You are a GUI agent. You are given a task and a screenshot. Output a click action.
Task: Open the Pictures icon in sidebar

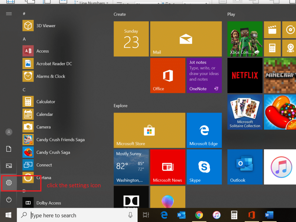tap(9, 166)
